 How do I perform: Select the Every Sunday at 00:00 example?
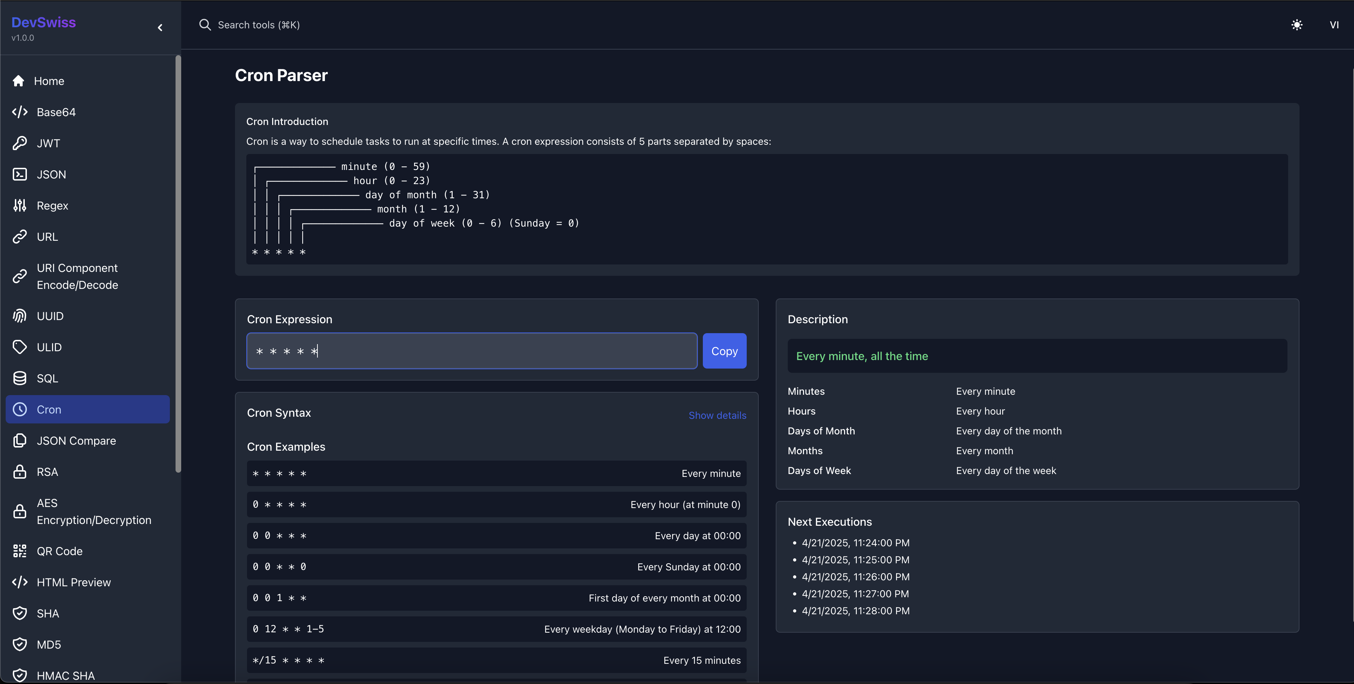496,567
